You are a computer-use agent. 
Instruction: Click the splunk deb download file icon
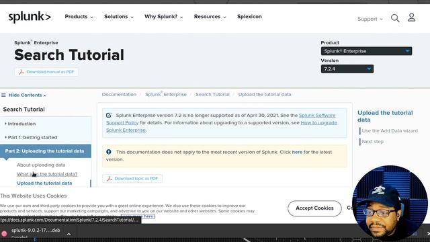tap(4, 233)
